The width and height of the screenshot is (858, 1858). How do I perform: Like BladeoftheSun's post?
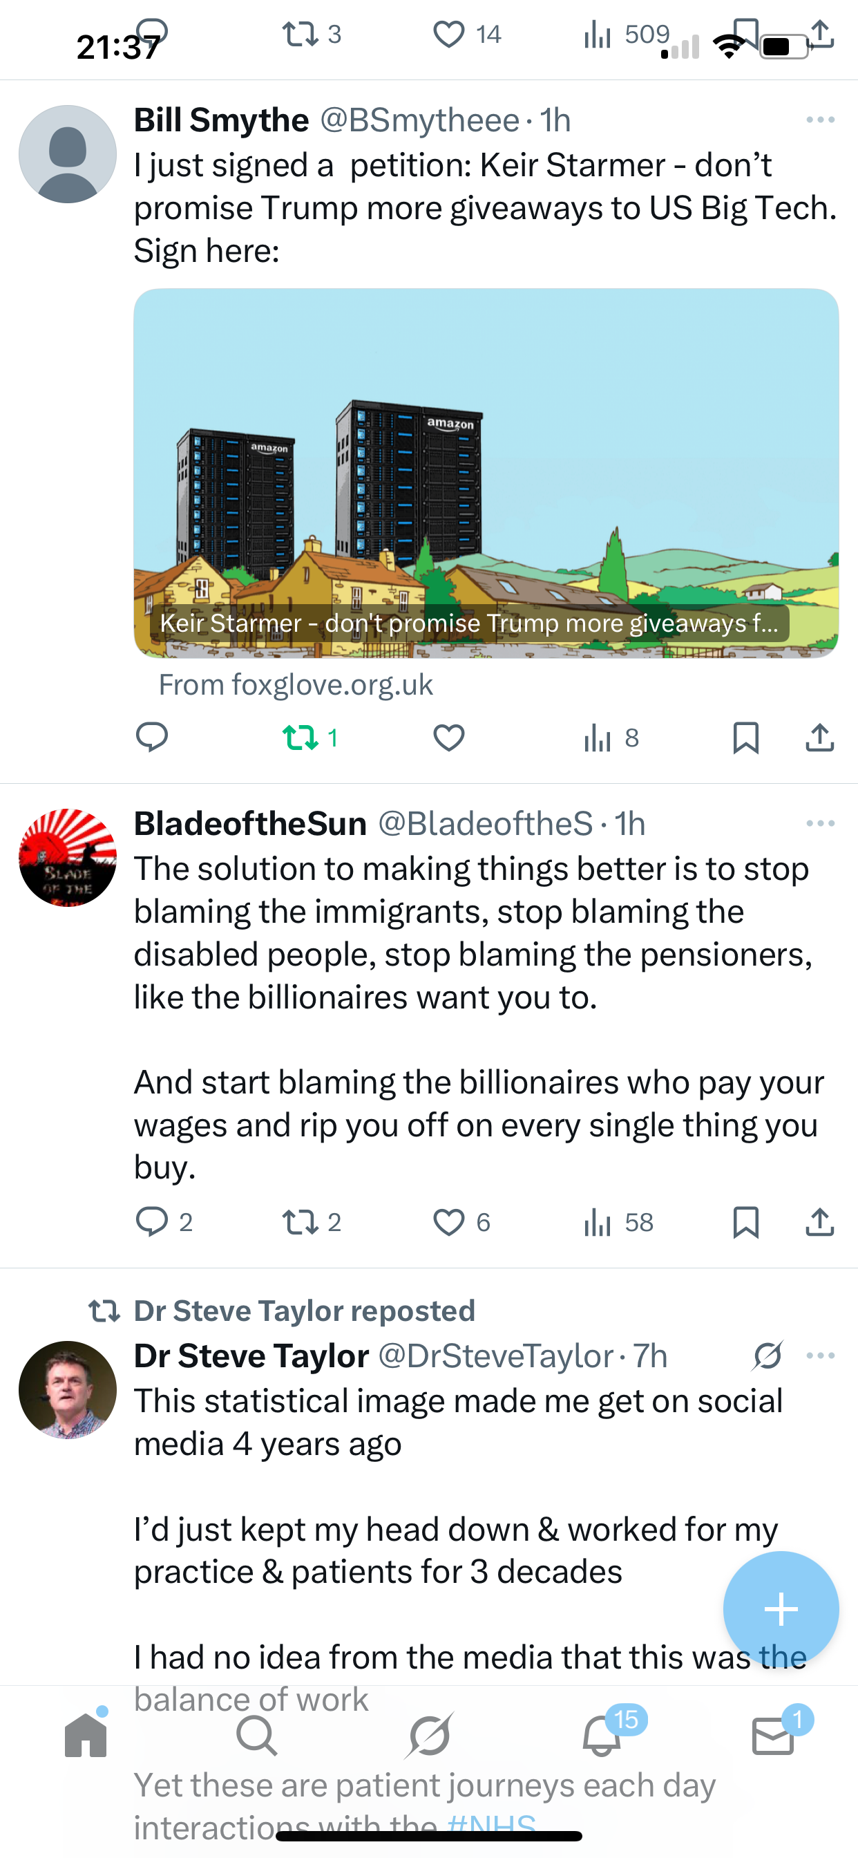[448, 1222]
